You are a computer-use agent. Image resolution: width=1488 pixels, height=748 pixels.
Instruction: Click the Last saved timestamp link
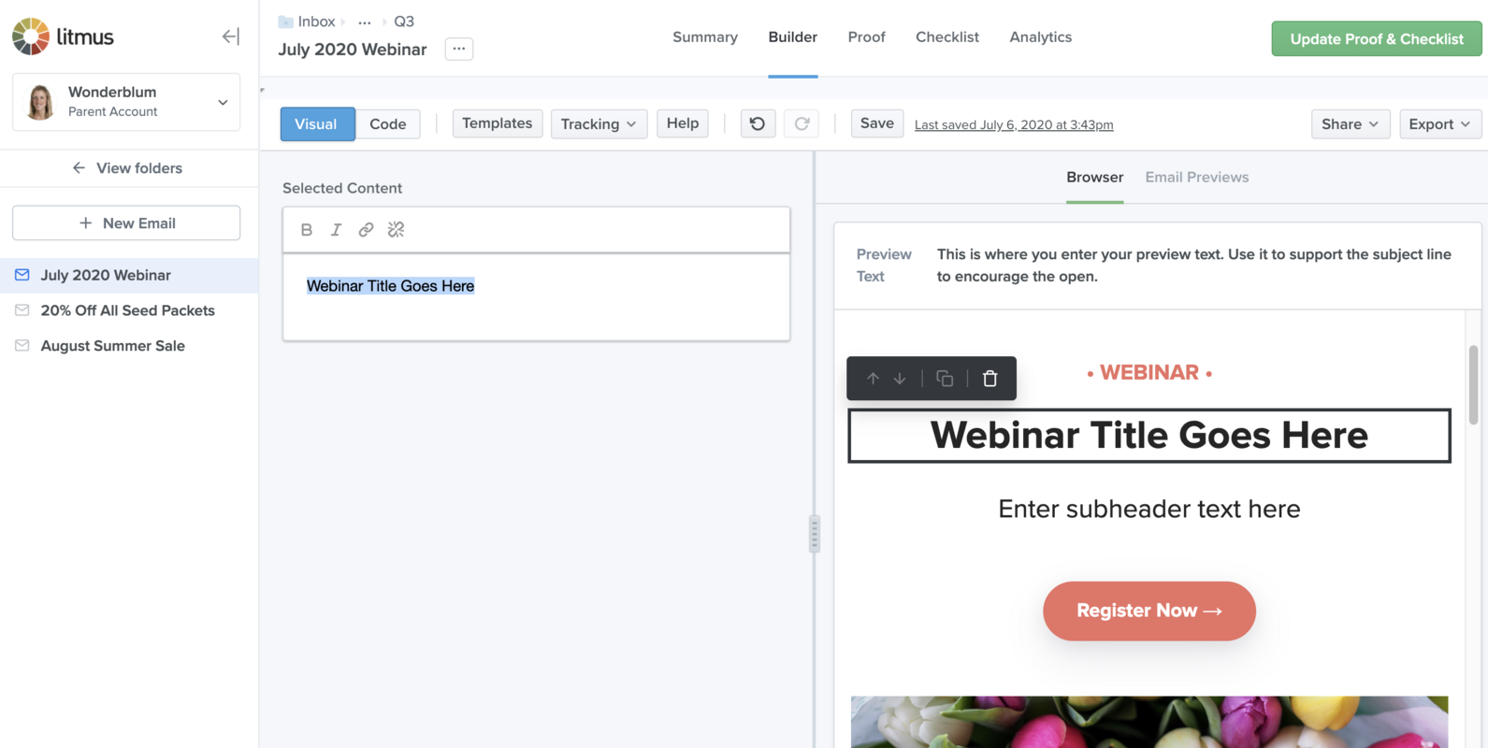coord(1014,124)
